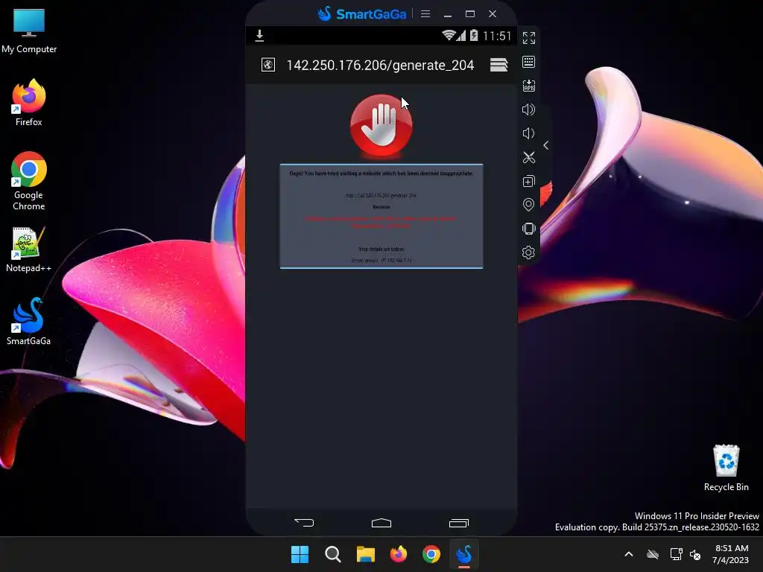The image size is (763, 572).
Task: Activate the shake device icon
Action: click(x=528, y=229)
